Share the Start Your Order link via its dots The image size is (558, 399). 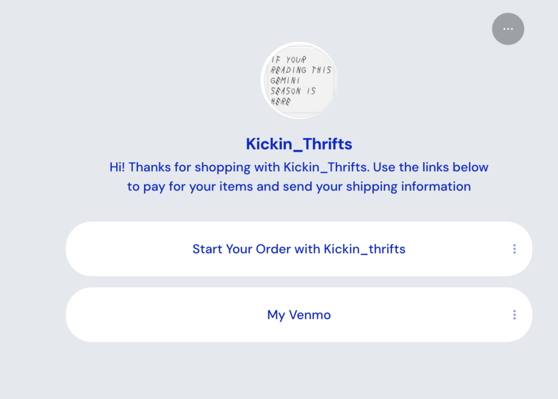[514, 249]
